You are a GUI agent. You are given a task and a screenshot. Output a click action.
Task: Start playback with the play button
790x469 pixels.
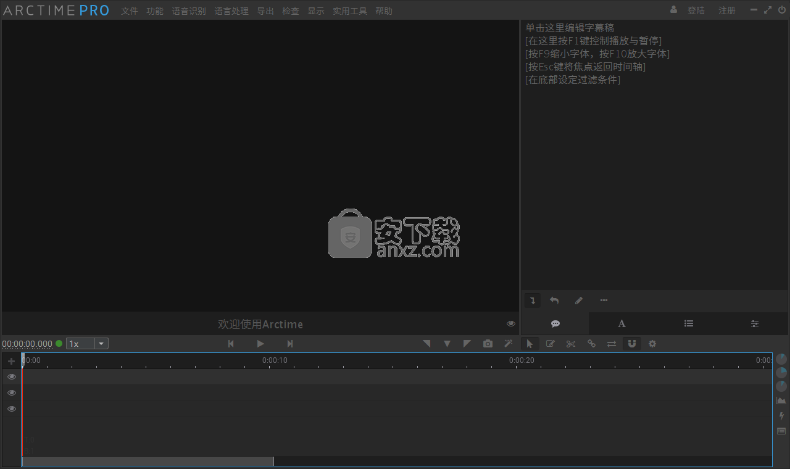tap(260, 344)
